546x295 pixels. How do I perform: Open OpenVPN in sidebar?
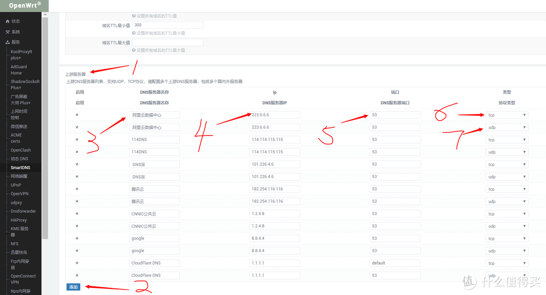coord(20,194)
